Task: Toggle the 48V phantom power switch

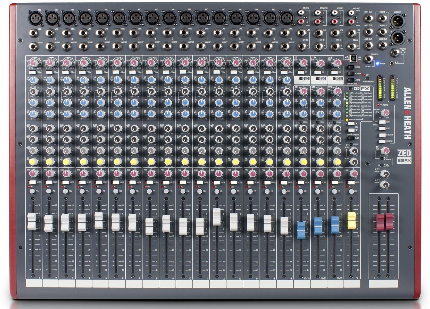Action: pyautogui.click(x=367, y=78)
